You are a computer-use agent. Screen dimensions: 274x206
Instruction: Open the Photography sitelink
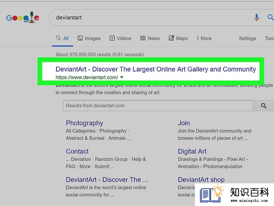tap(84, 123)
